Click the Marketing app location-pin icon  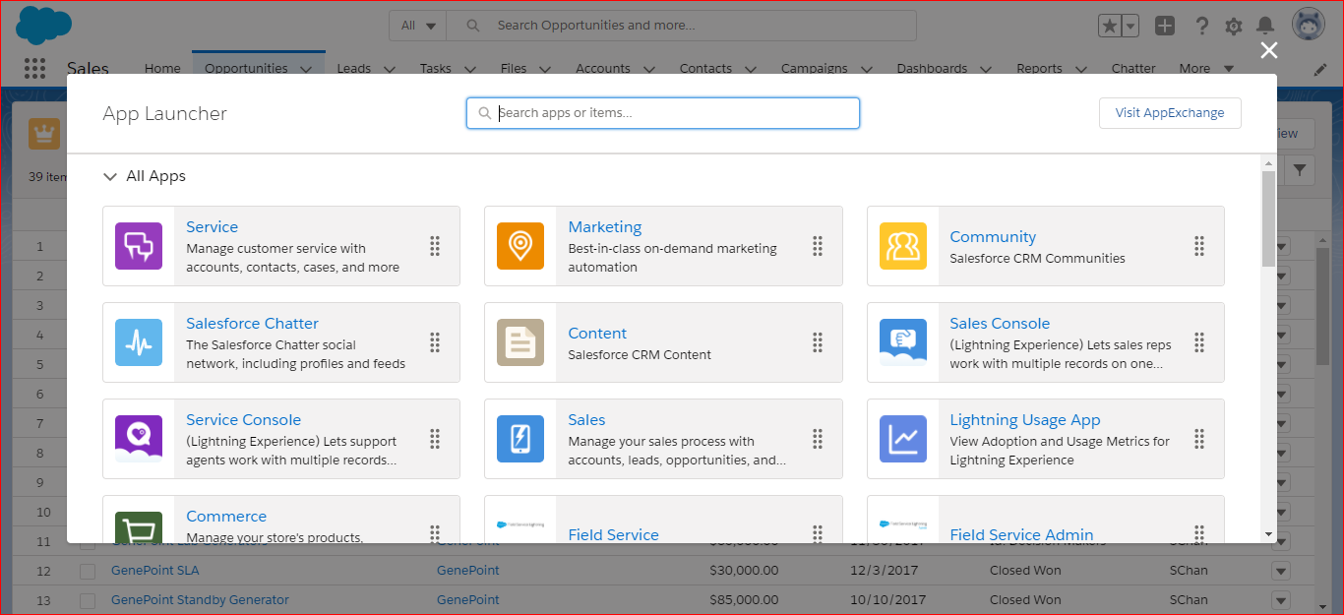[x=520, y=246]
